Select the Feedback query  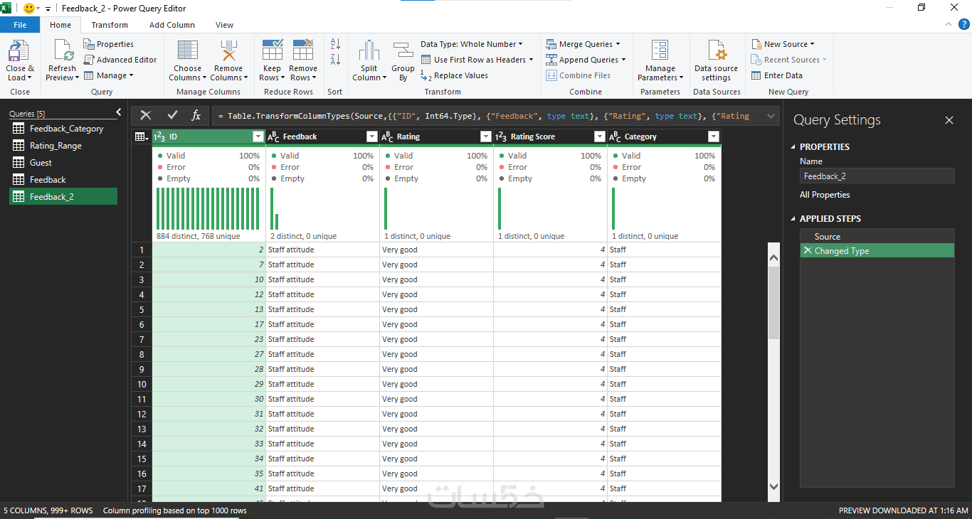[63, 180]
